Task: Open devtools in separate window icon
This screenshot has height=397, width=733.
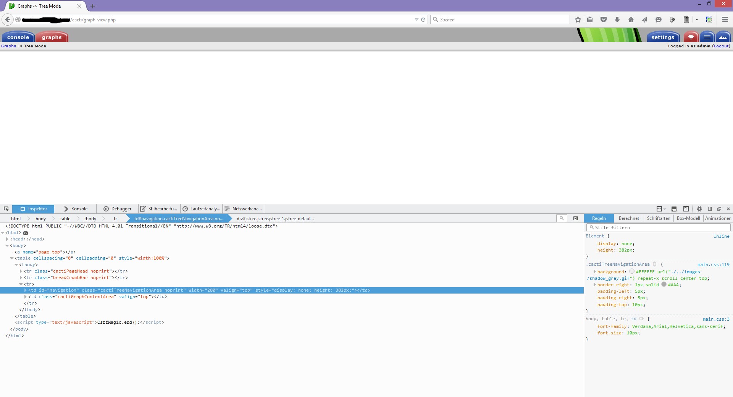Action: pyautogui.click(x=719, y=209)
